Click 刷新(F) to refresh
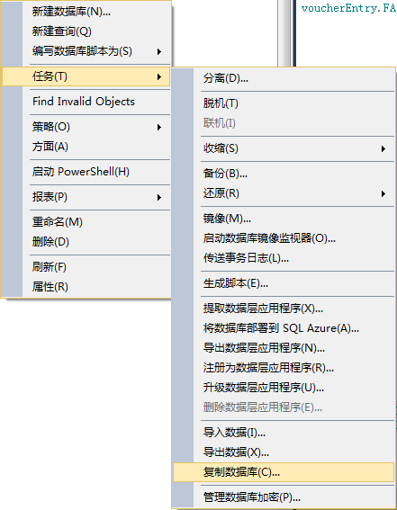This screenshot has width=397, height=510. [86, 267]
